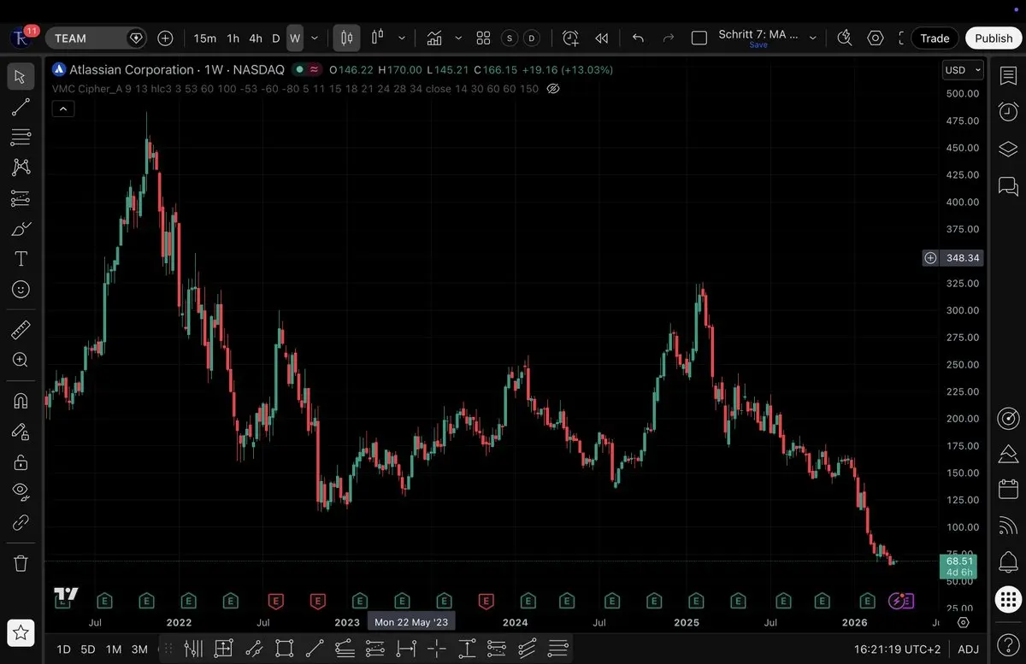Switch to the 4h timeframe
This screenshot has width=1026, height=664.
coord(256,38)
